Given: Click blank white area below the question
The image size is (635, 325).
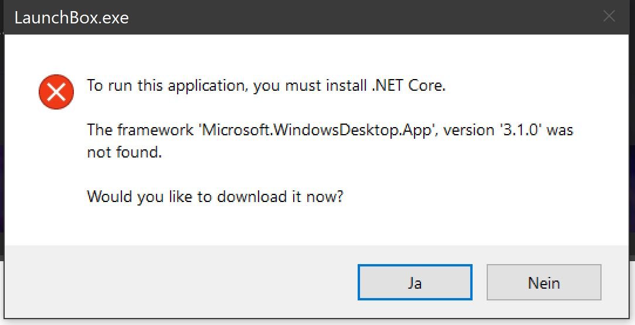Looking at the screenshot, I should tap(316, 225).
